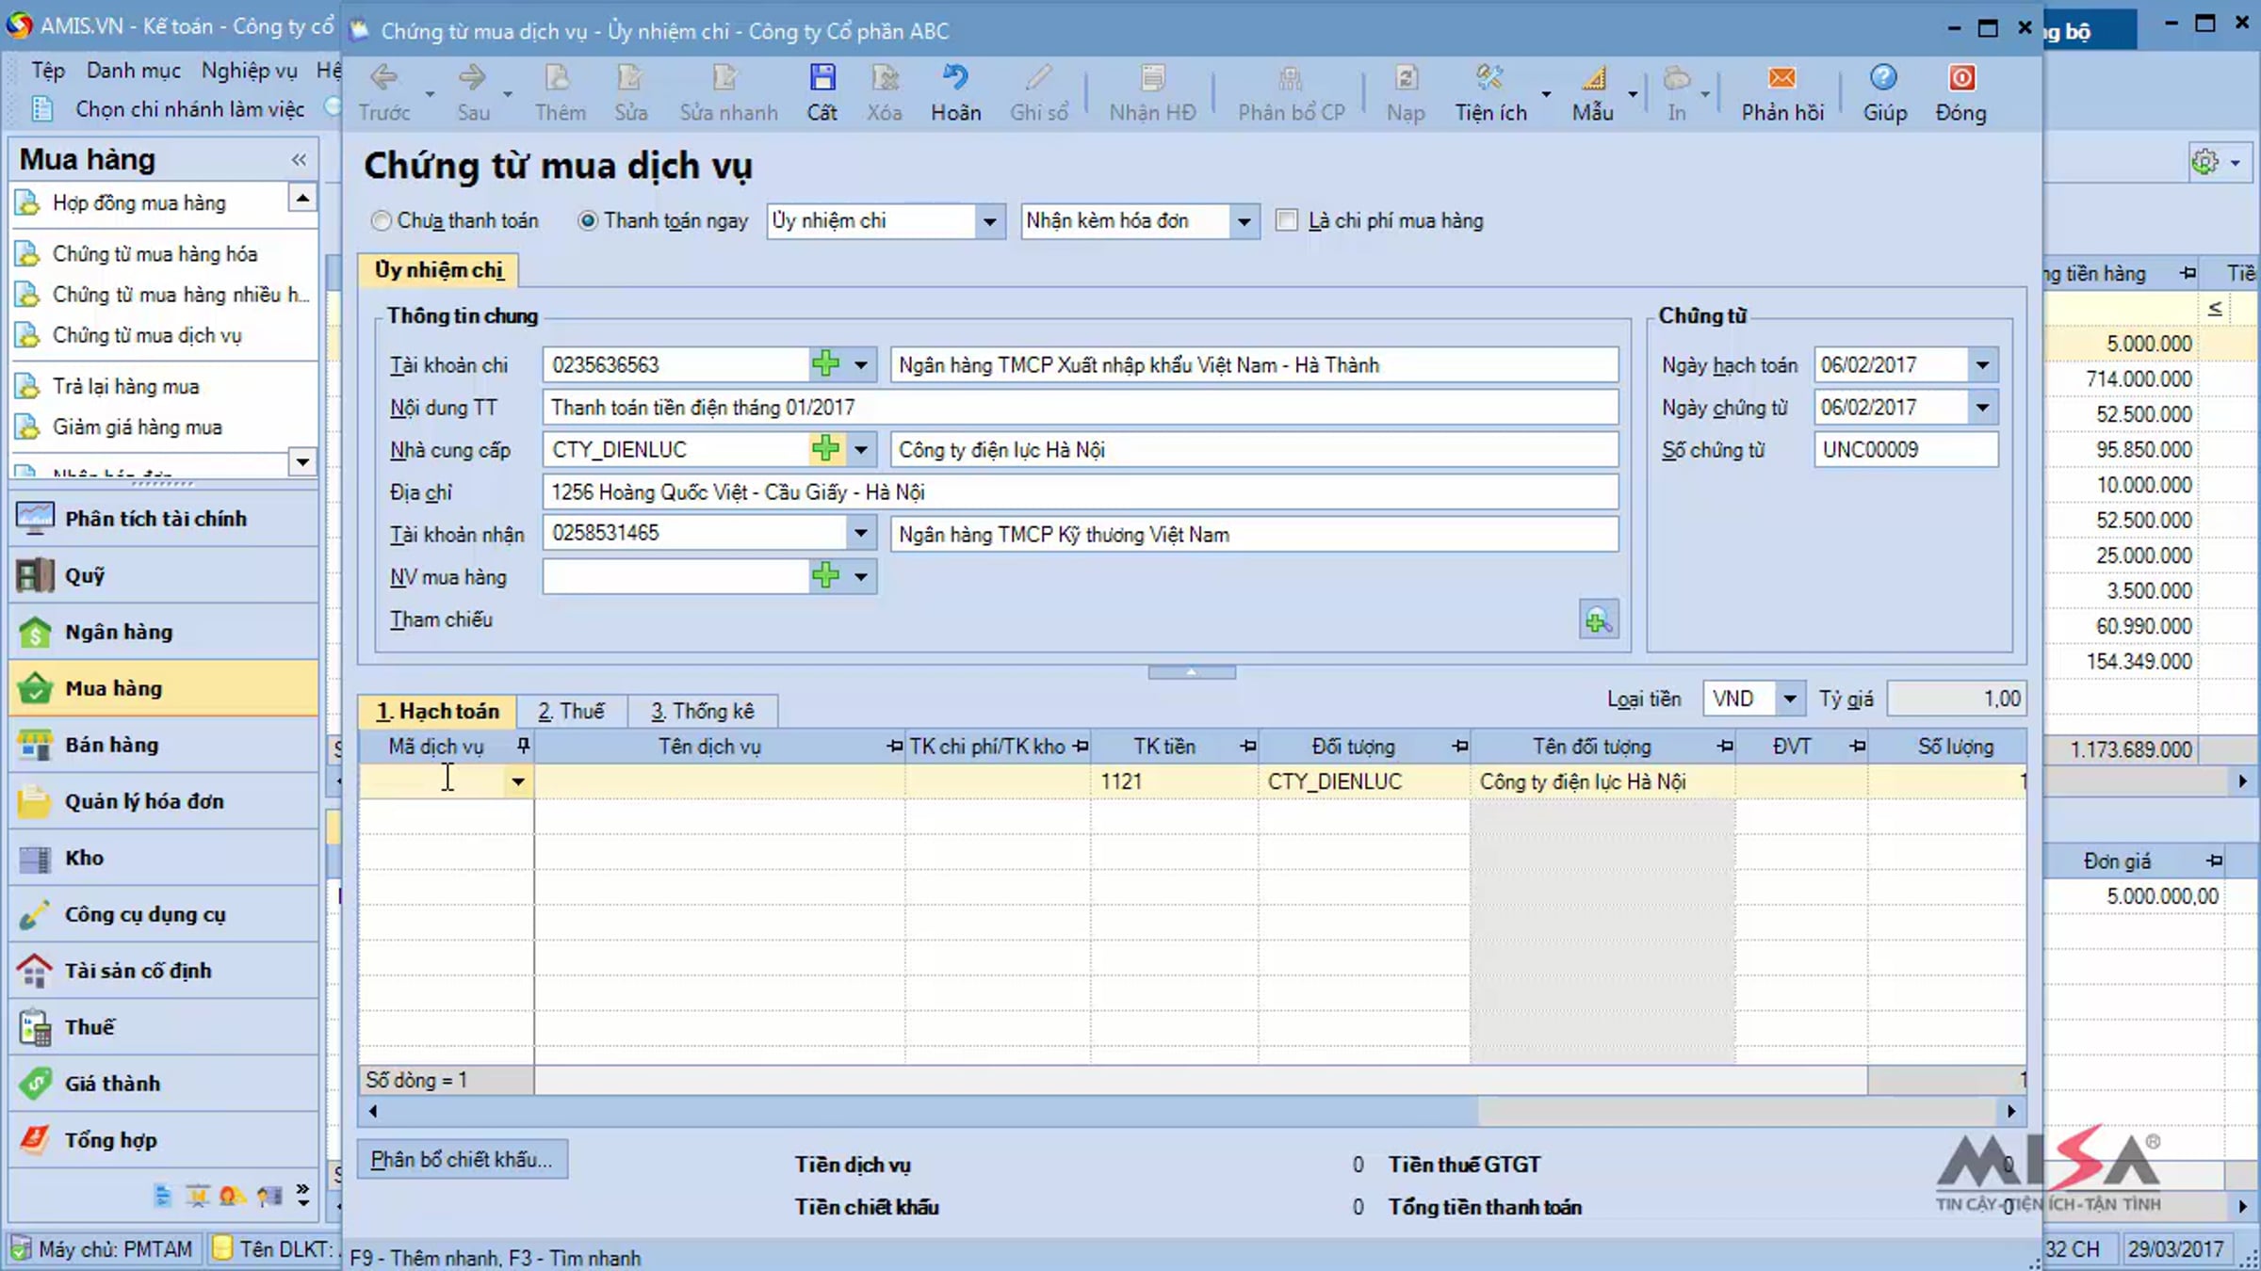The image size is (2261, 1271).
Task: Open Giảm giá hàng mua link
Action: coord(138,427)
